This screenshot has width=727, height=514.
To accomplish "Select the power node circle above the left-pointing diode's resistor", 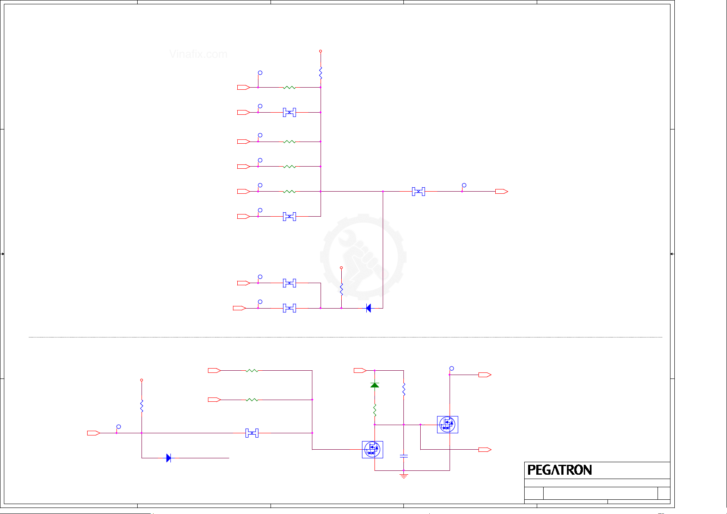I will tap(341, 268).
